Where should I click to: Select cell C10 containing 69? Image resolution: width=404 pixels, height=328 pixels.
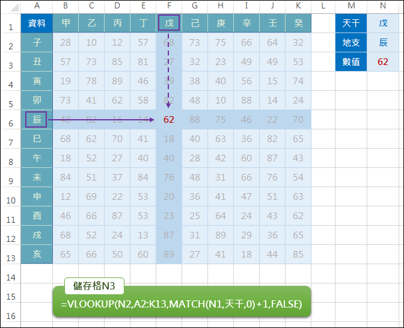click(x=91, y=196)
